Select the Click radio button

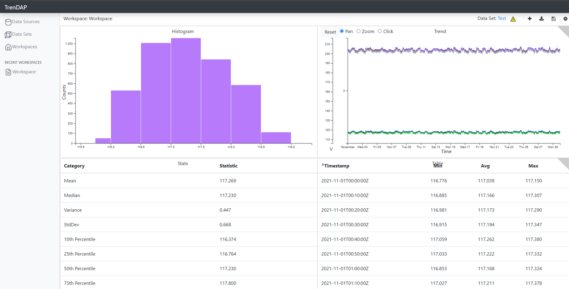pyautogui.click(x=380, y=31)
